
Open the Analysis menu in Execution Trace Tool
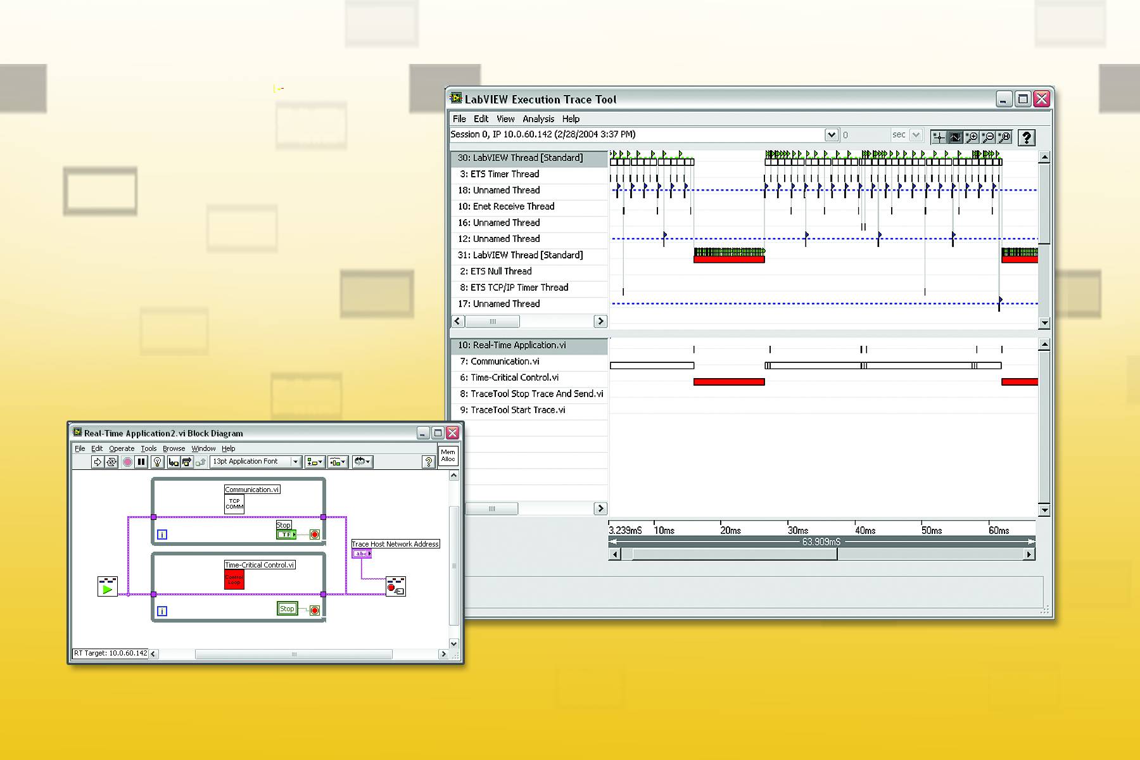coord(538,118)
